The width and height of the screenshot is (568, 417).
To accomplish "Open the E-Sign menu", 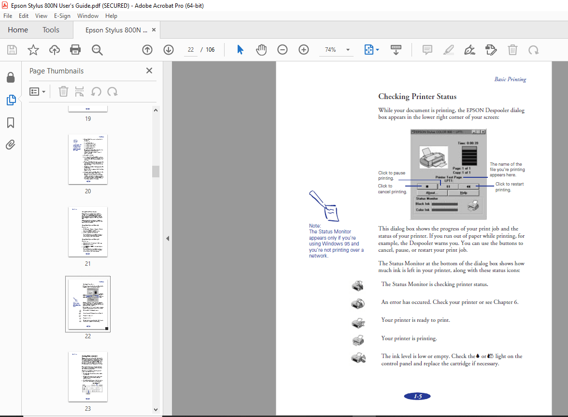I will click(x=62, y=15).
